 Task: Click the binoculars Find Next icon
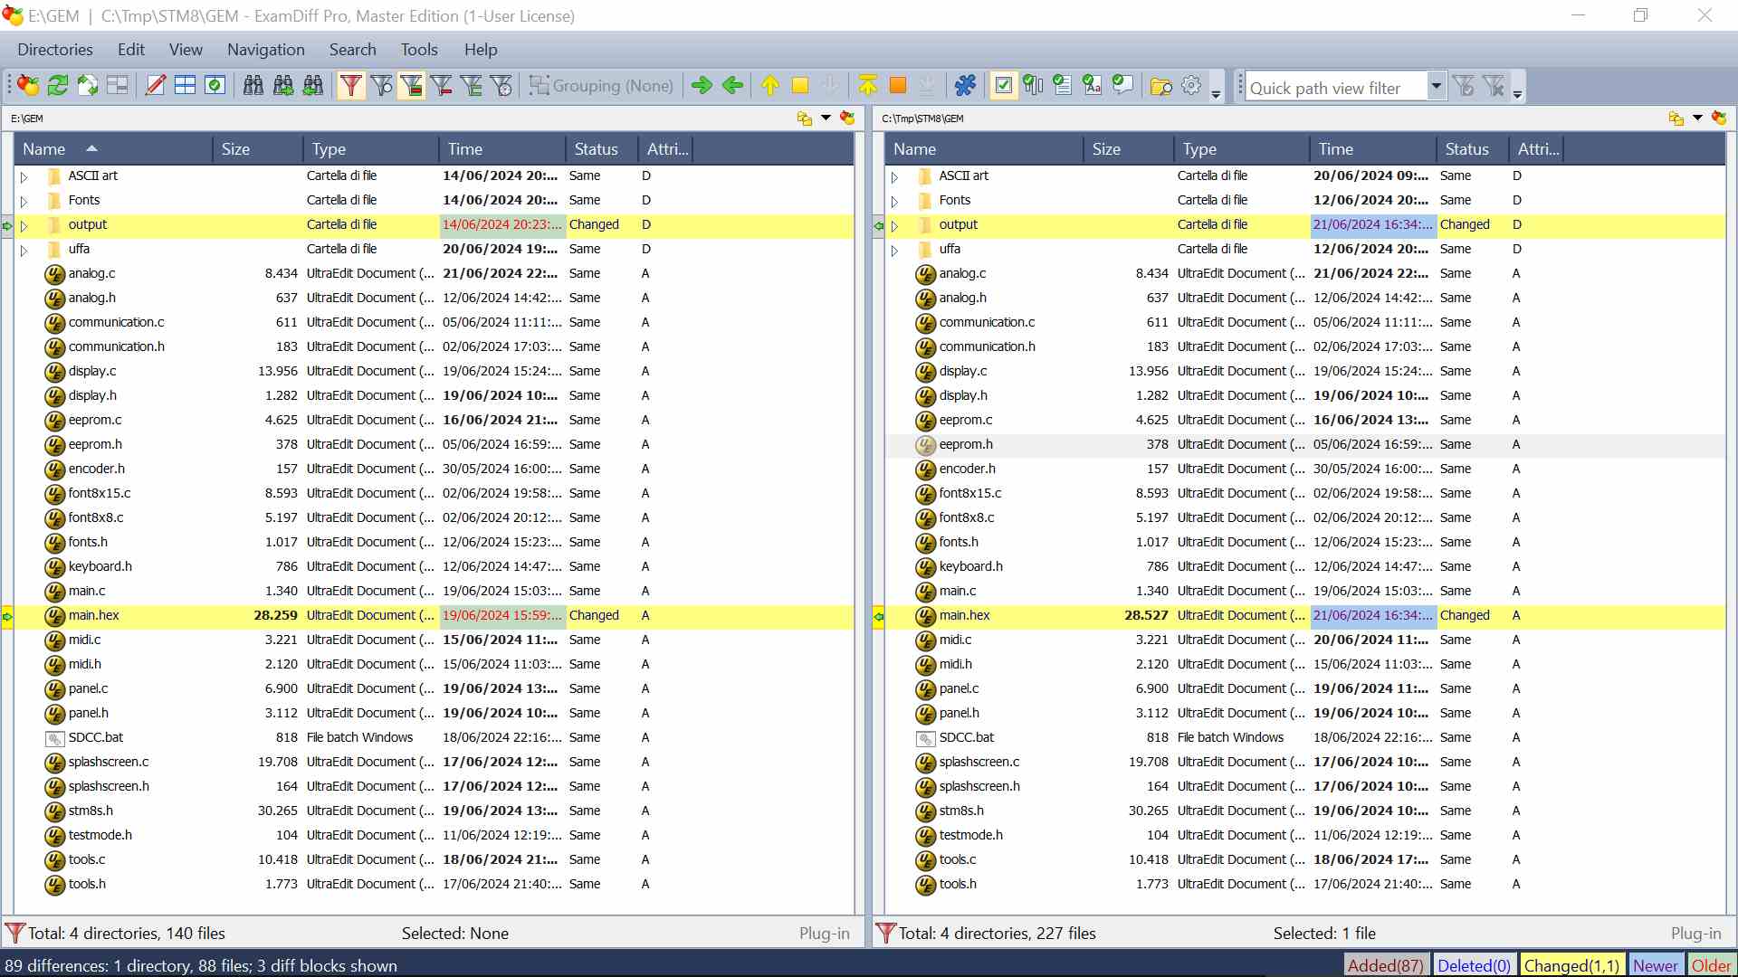283,86
